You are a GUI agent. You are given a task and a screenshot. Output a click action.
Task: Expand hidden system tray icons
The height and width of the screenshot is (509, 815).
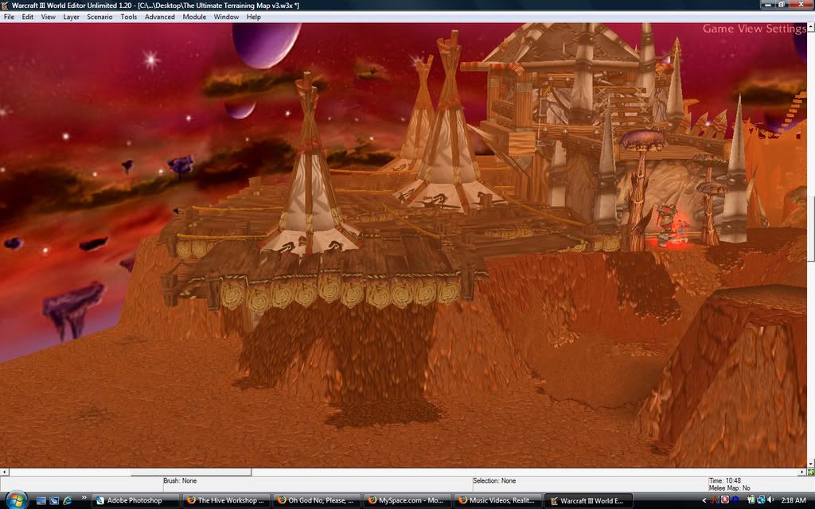[704, 500]
